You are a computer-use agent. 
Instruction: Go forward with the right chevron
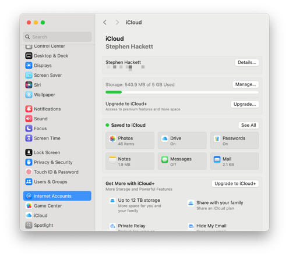(x=117, y=22)
